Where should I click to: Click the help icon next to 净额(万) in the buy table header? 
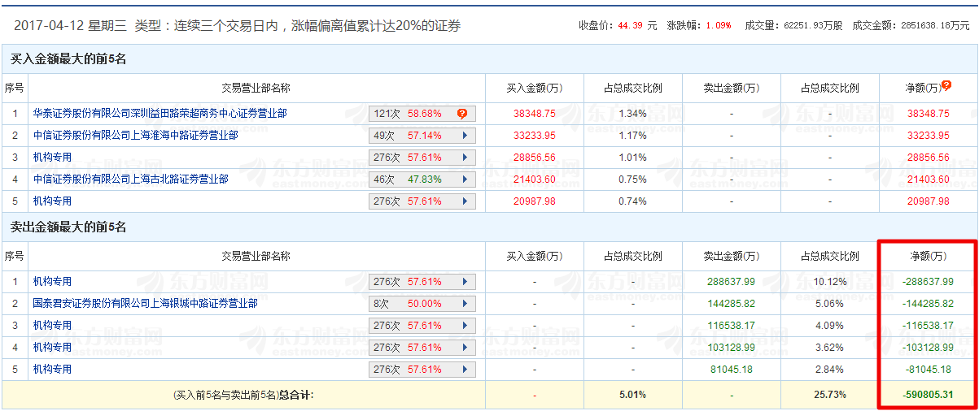pos(946,86)
